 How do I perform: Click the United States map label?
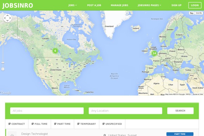coord(56,70)
